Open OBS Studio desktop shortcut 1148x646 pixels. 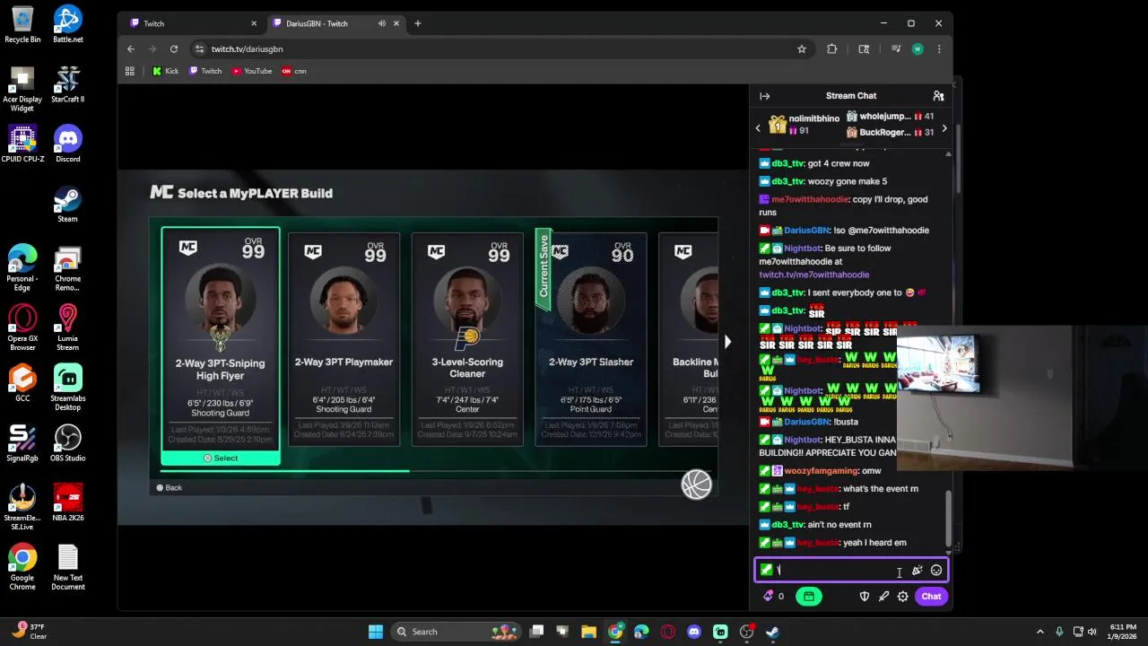tap(68, 443)
